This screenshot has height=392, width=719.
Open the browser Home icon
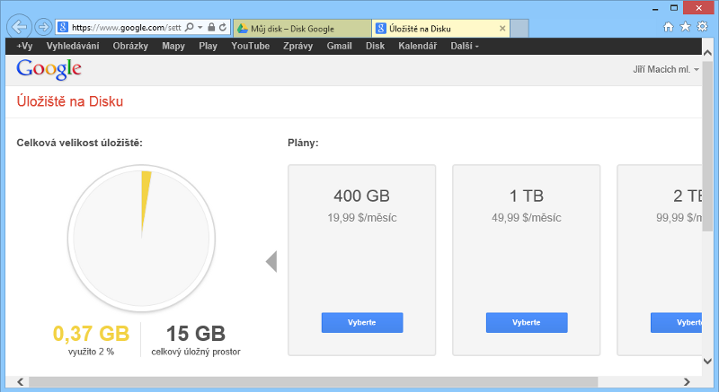(668, 27)
